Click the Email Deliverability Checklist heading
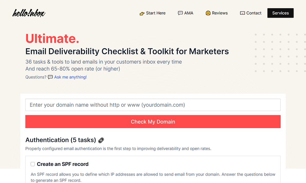The height and width of the screenshot is (183, 306). tap(127, 51)
